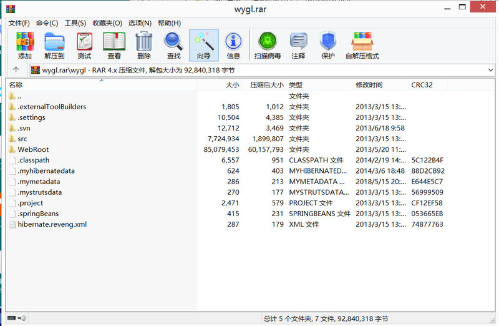
Task: Open the View (查看) tool
Action: tap(114, 45)
